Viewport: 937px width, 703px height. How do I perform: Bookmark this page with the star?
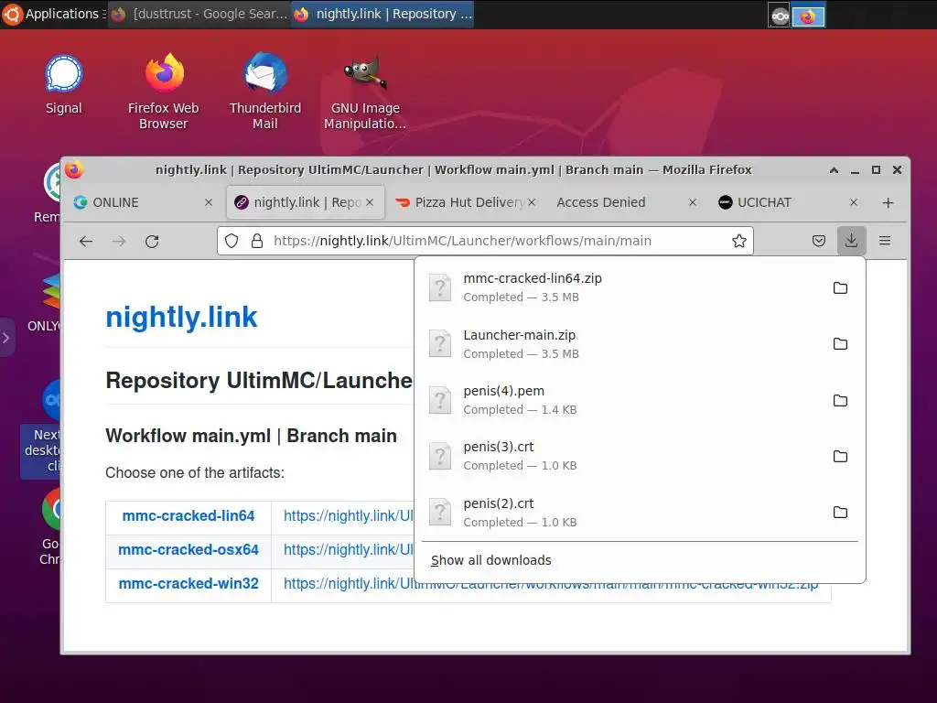[x=739, y=241]
